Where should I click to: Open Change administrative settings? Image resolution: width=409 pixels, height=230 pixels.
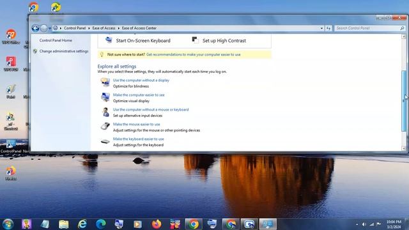point(64,51)
